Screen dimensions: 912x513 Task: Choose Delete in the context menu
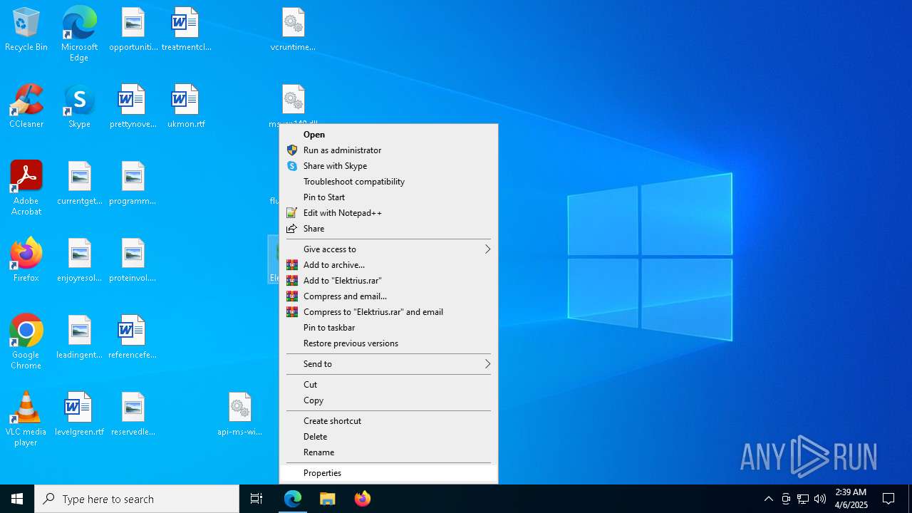[x=388, y=437]
